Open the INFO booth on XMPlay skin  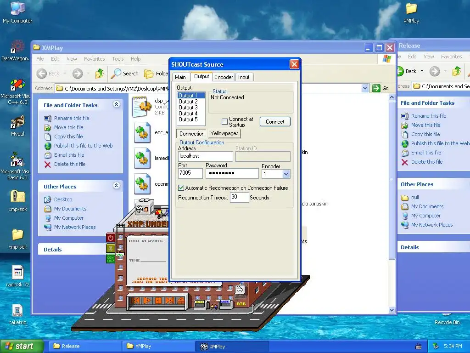coord(200,304)
